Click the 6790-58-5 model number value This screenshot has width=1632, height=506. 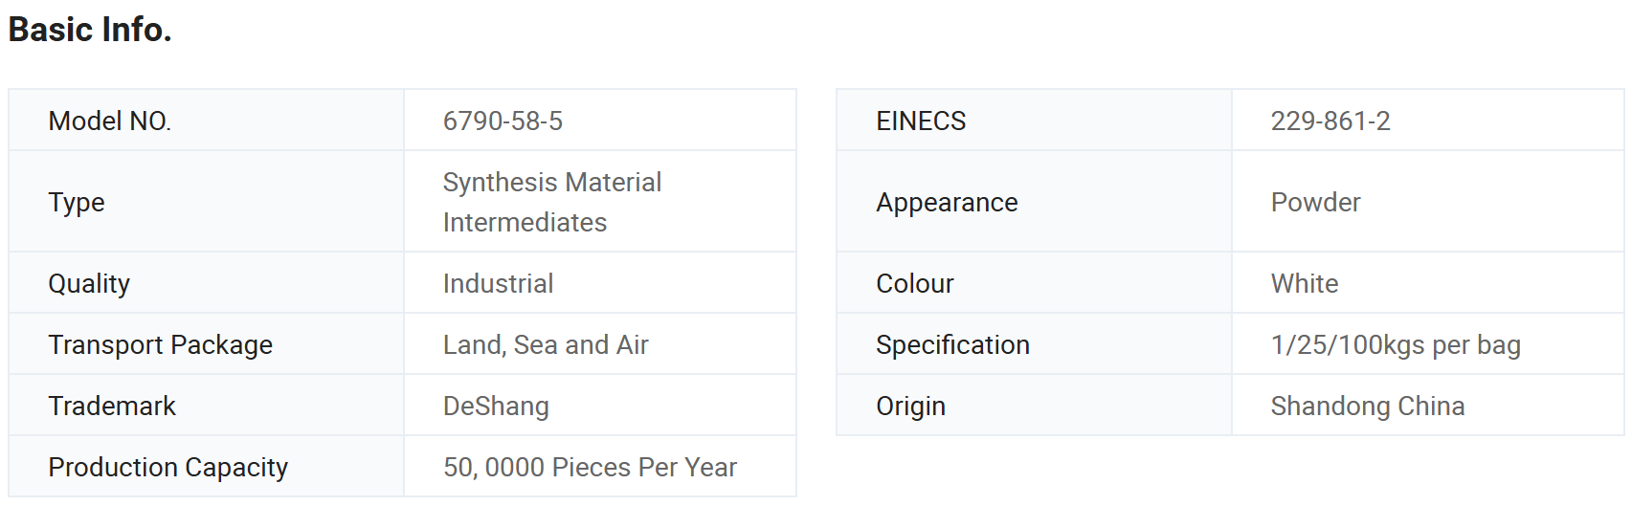[503, 121]
